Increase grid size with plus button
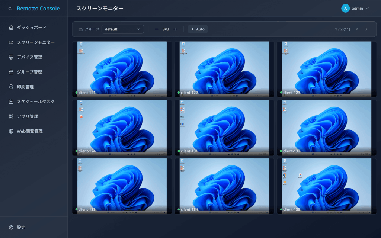 175,29
